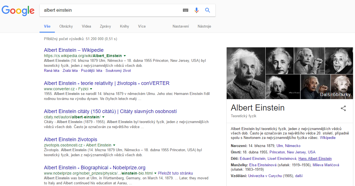Click the Narození label
This screenshot has width=355, height=186.
(239, 146)
